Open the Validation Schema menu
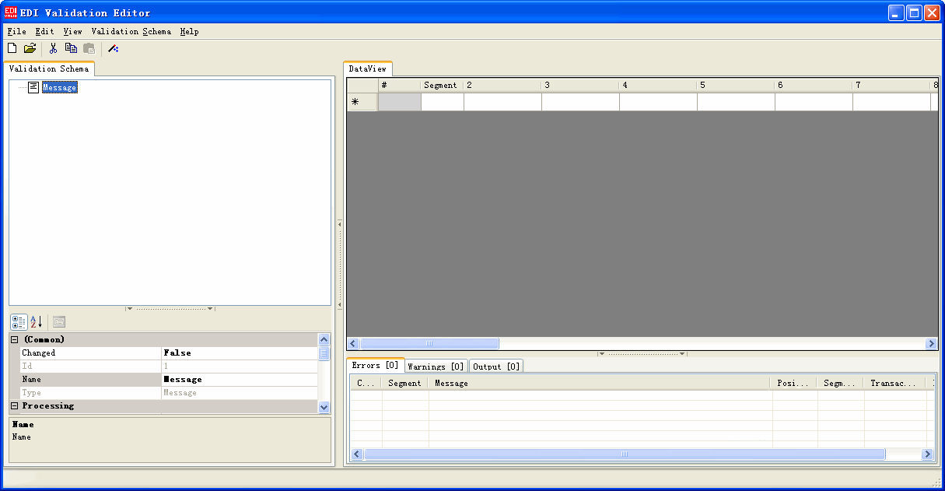The width and height of the screenshot is (945, 491). pyautogui.click(x=131, y=32)
